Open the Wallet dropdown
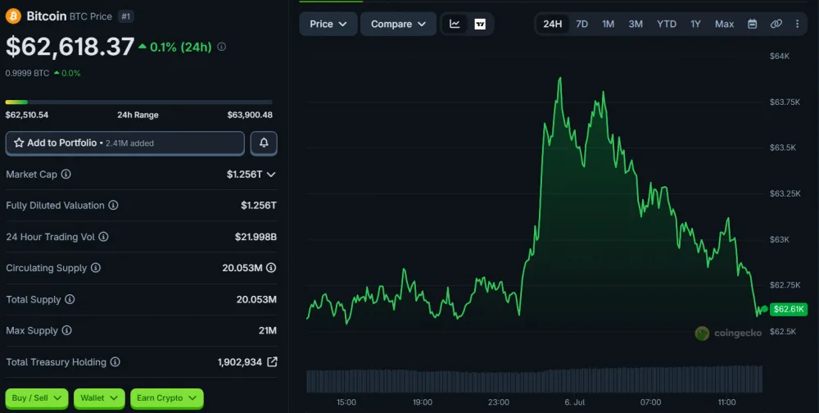This screenshot has height=413, width=819. click(x=99, y=398)
